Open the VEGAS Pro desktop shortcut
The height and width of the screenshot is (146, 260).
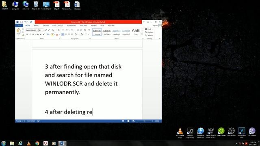pos(242,133)
